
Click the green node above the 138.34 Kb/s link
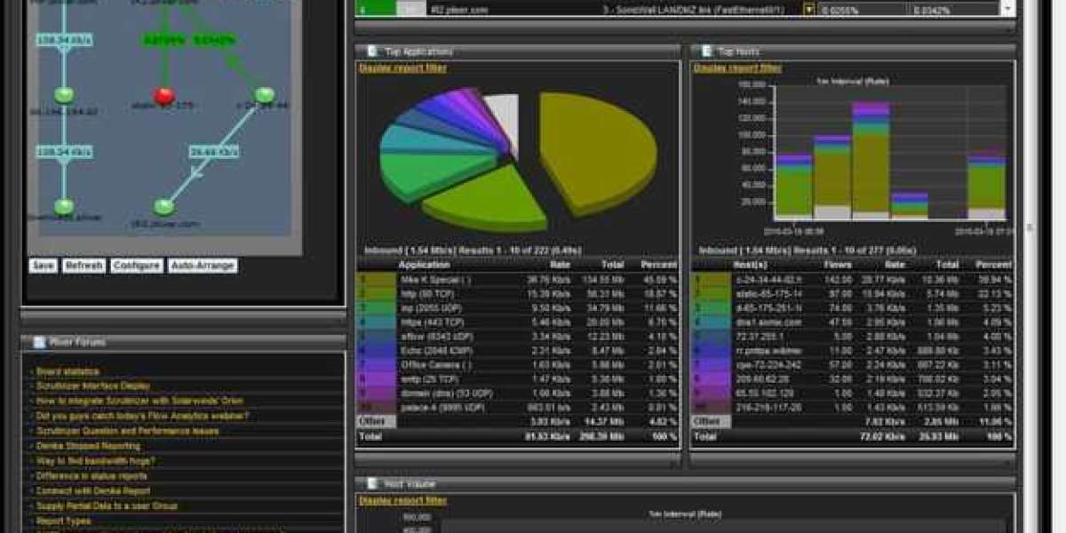pyautogui.click(x=64, y=94)
